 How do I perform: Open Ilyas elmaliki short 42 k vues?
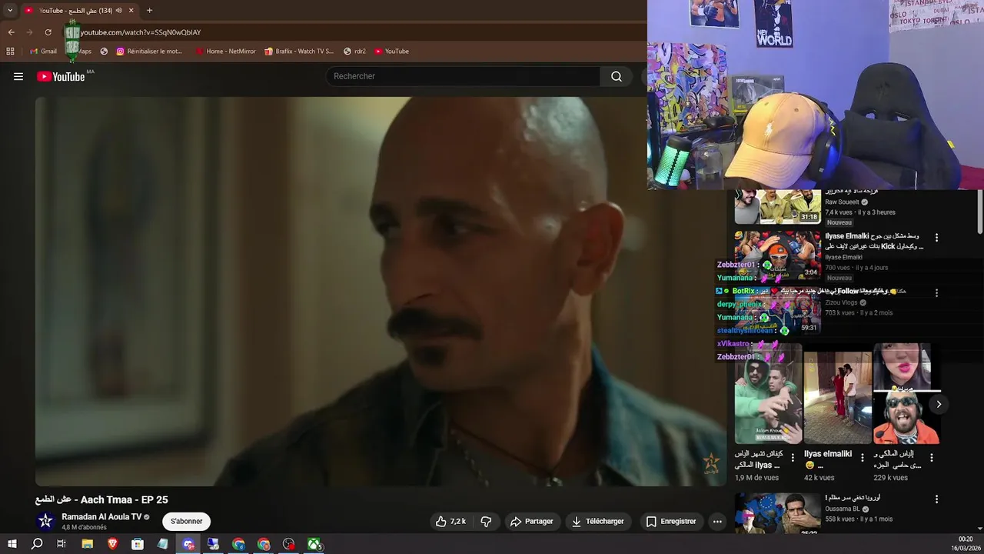(x=837, y=395)
